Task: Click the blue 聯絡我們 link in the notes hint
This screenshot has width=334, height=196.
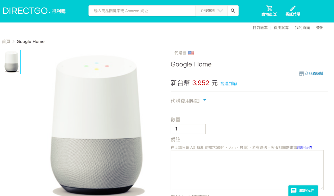Action: (304, 147)
